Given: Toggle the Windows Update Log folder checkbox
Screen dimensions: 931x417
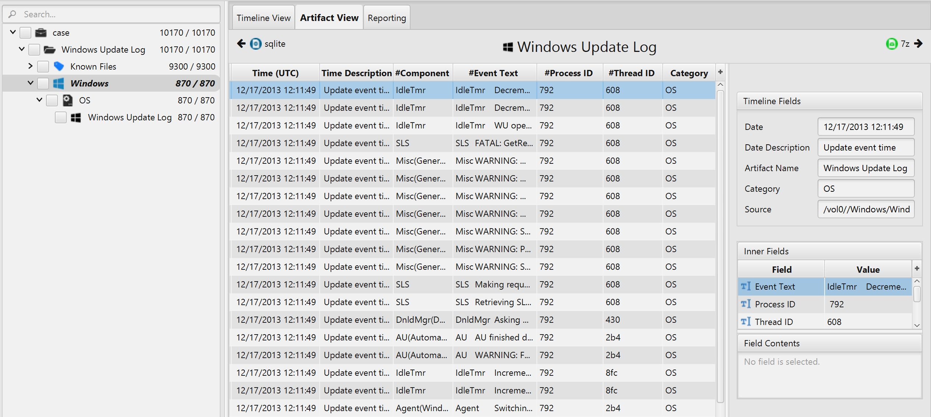Looking at the screenshot, I should [34, 50].
